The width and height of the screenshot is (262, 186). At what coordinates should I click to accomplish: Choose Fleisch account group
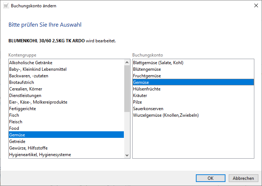[16, 122]
